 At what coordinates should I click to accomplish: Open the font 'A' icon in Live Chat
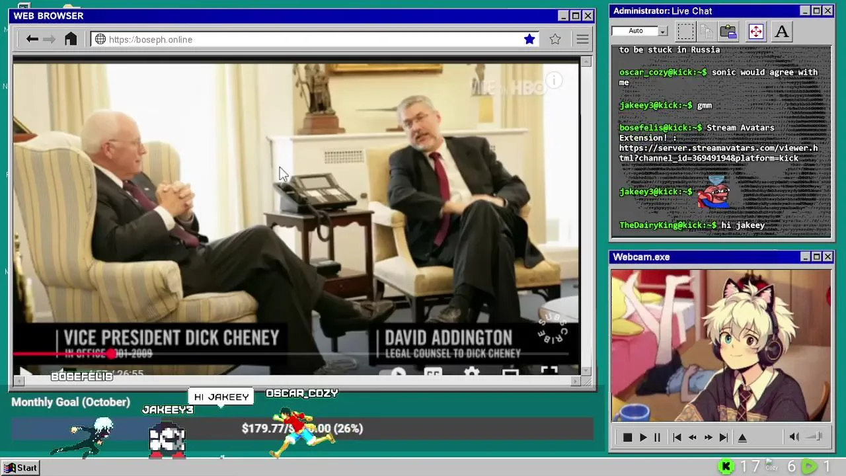click(x=782, y=31)
